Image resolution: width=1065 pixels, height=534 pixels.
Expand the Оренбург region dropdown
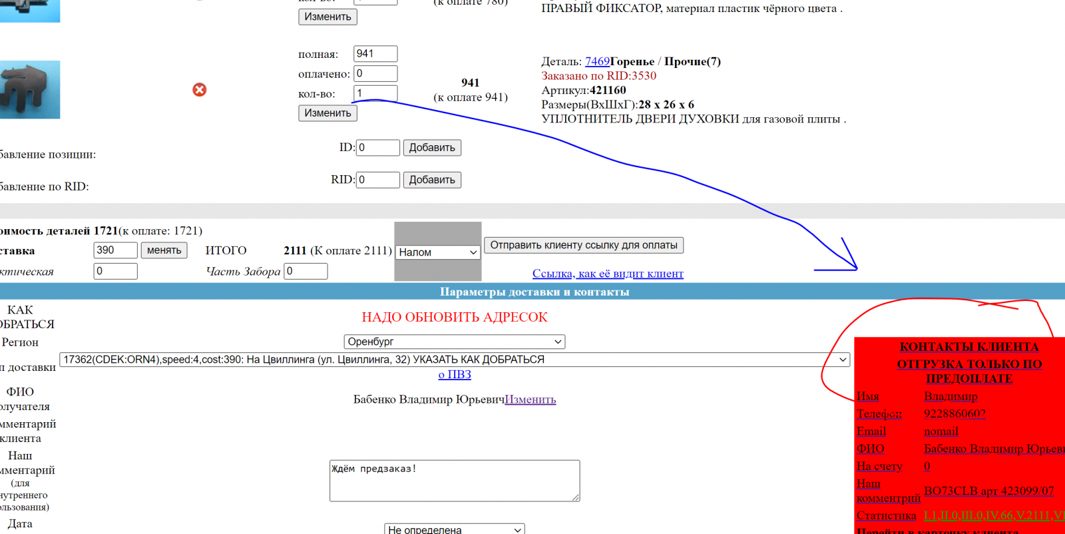tap(454, 342)
